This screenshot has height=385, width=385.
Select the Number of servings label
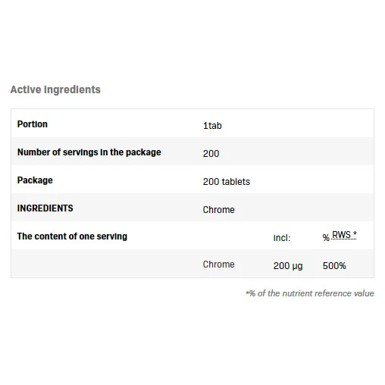89,152
